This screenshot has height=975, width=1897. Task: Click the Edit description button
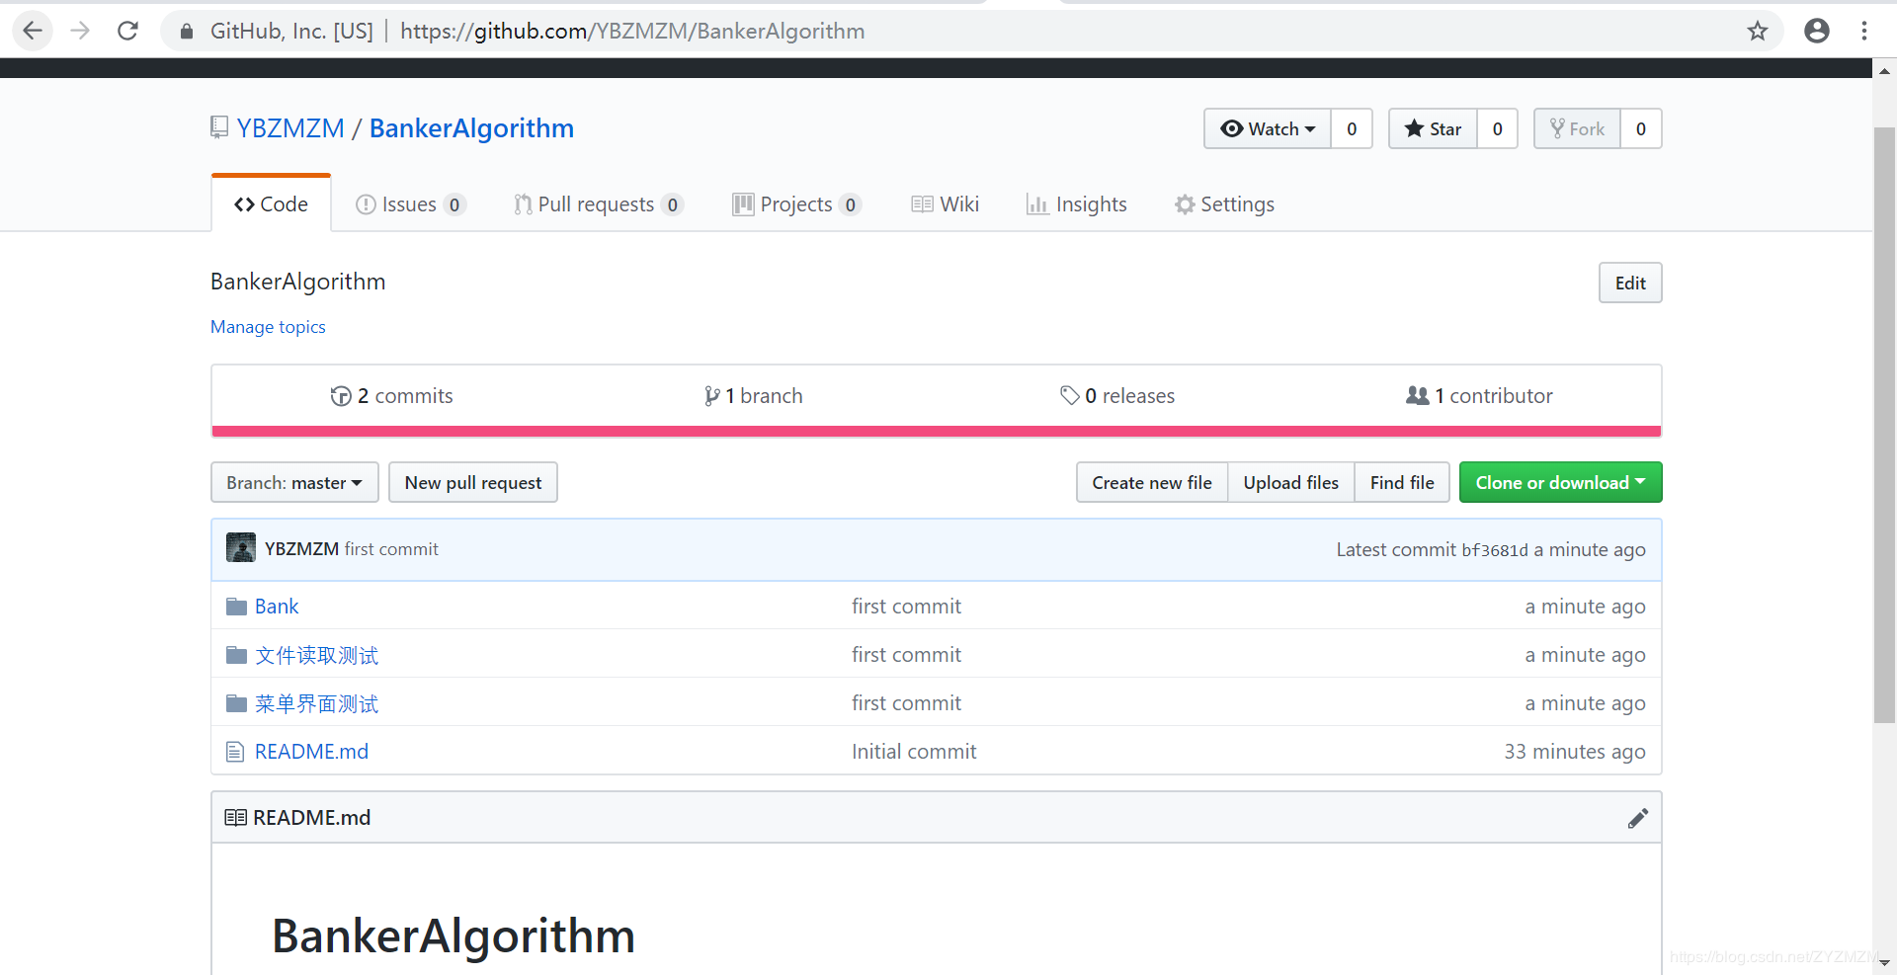coord(1630,283)
